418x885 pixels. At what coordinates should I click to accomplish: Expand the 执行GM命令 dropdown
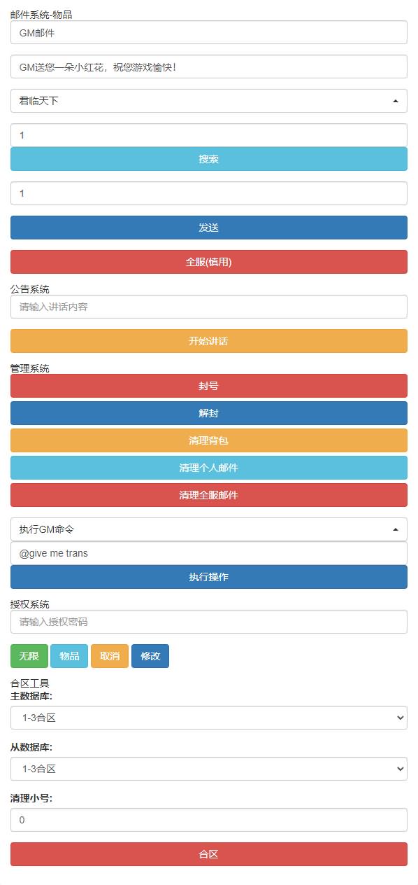pos(209,529)
